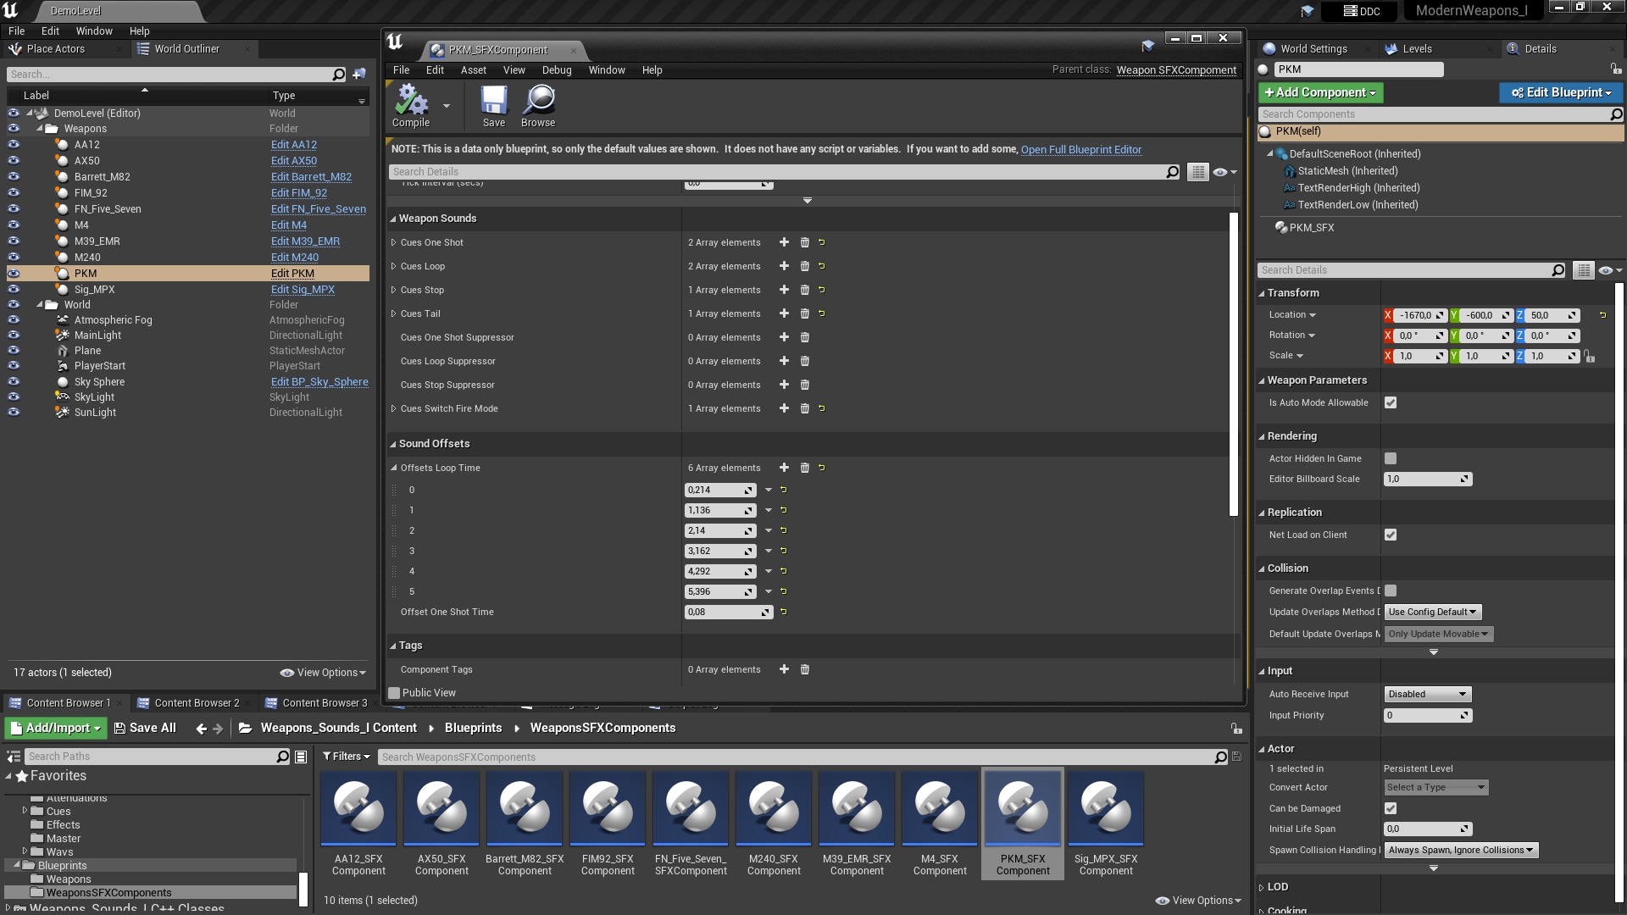Screen dimensions: 1627x915
Task: Compile the PKM_SFXComponent blueprint
Action: tap(411, 105)
